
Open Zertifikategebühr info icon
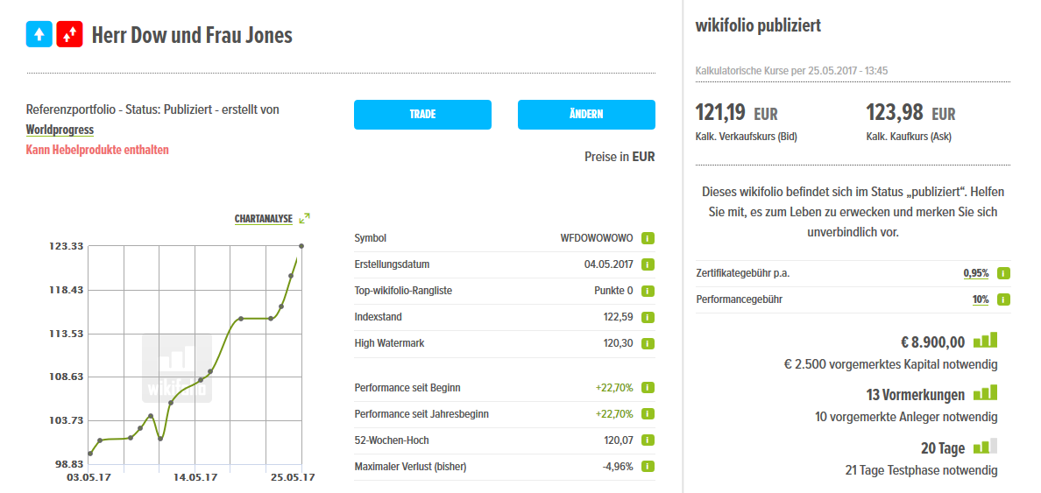click(1003, 273)
